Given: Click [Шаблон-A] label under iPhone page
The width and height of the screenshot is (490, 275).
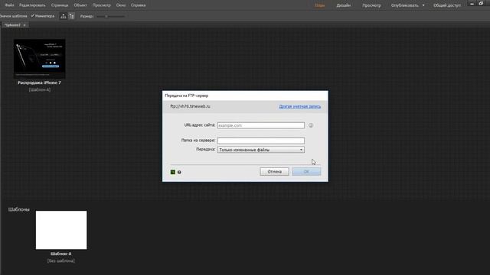Looking at the screenshot, I should [x=40, y=89].
